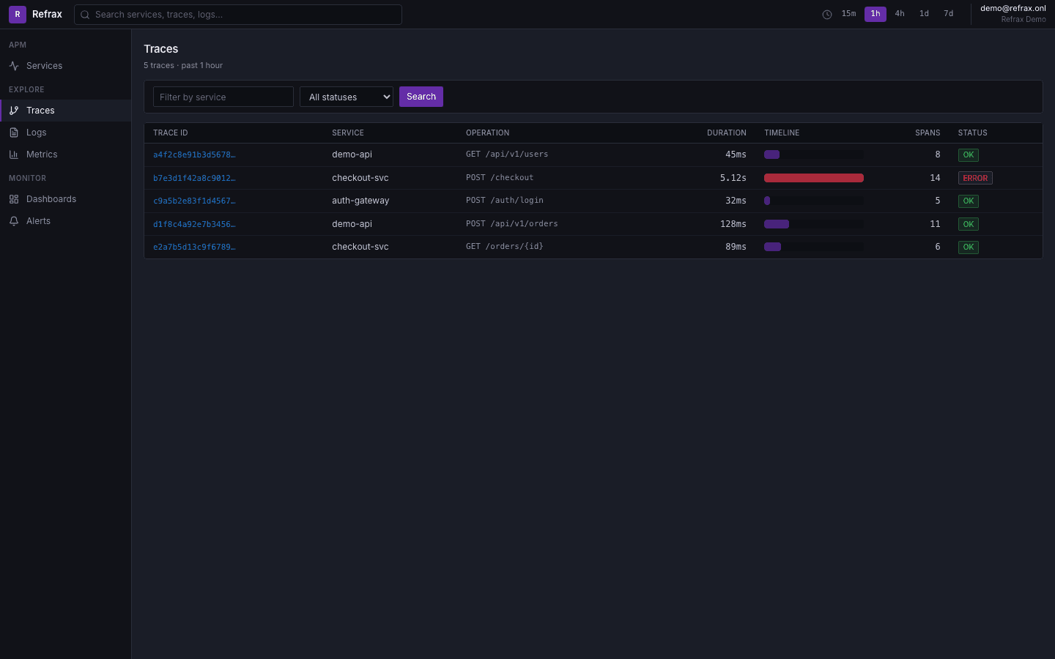The width and height of the screenshot is (1055, 659).
Task: Click OK badge for GET /api/v1/users
Action: (x=969, y=154)
